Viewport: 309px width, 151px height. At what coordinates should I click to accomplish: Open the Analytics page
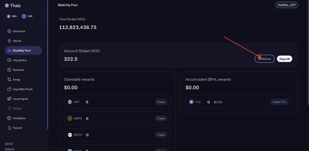23,118
